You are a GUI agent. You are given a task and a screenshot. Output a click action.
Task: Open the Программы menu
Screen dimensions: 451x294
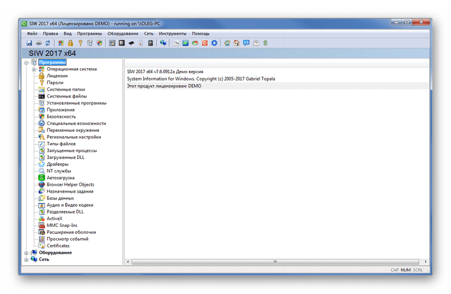tap(89, 34)
